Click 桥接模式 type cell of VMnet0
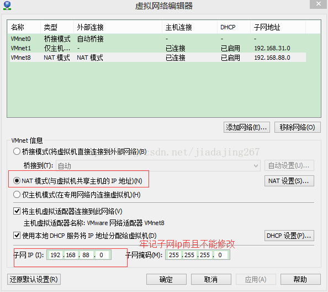The image size is (328, 292). pyautogui.click(x=57, y=39)
